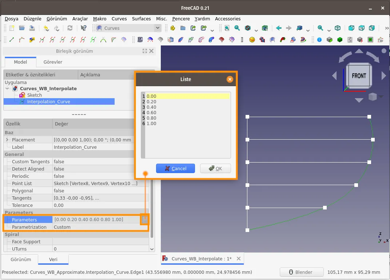The image size is (390, 280).
Task: Switch to the Görevler tab
Action: 53,62
